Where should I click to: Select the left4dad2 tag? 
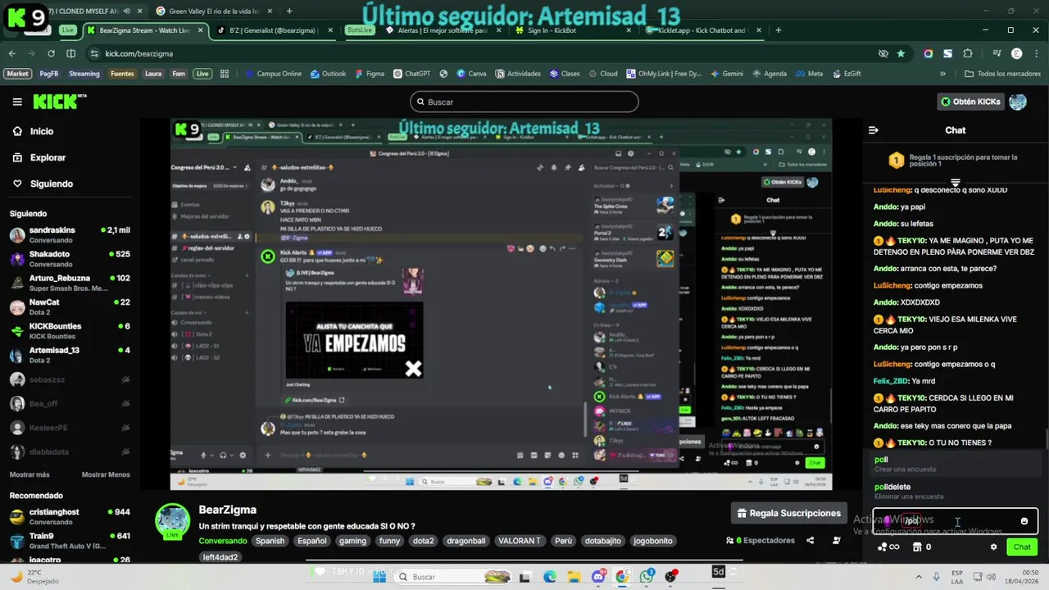coord(220,557)
